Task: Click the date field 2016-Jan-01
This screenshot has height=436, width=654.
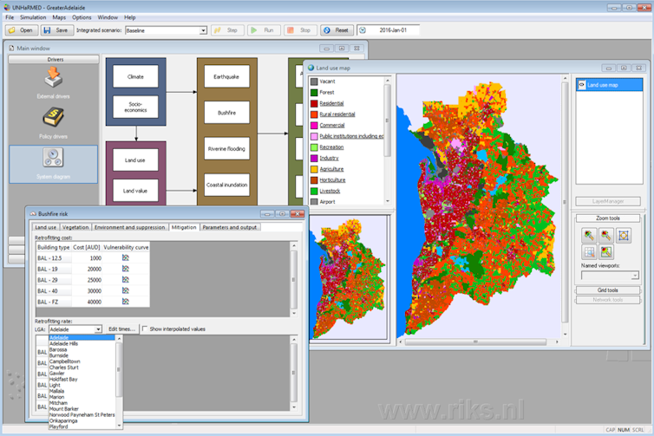Action: click(393, 30)
